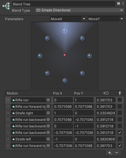This screenshot has height=158, width=126.
Task: Select the upper-left motion point in blend graph
Action: pyautogui.click(x=47, y=38)
